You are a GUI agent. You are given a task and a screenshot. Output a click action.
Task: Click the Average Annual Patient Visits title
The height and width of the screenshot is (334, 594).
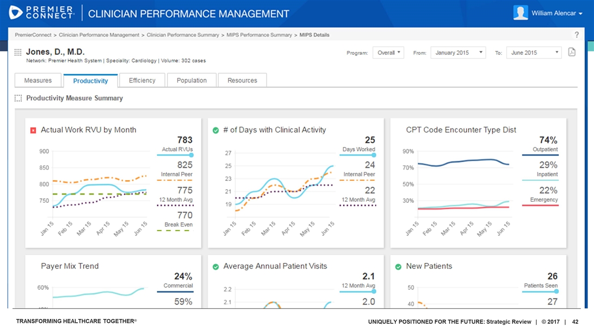(x=275, y=266)
